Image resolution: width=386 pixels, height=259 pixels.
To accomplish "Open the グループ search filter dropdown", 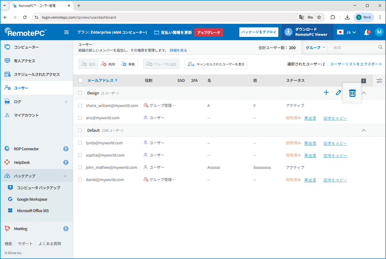I will click(x=315, y=47).
